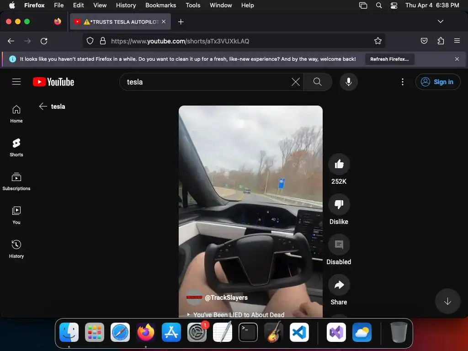Open the File menu

coord(59,5)
